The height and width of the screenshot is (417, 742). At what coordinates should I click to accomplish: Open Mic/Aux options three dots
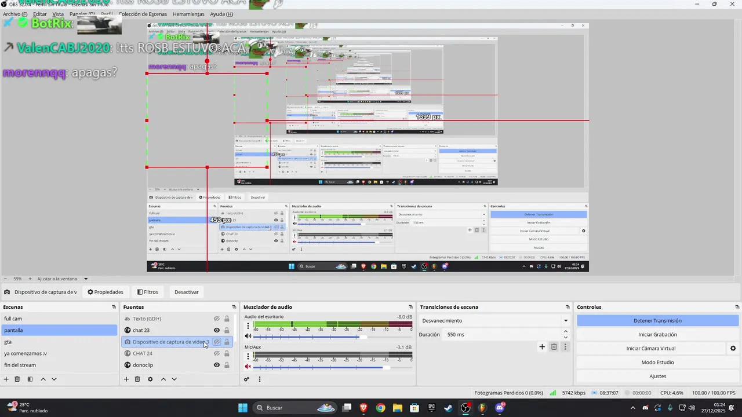[248, 357]
